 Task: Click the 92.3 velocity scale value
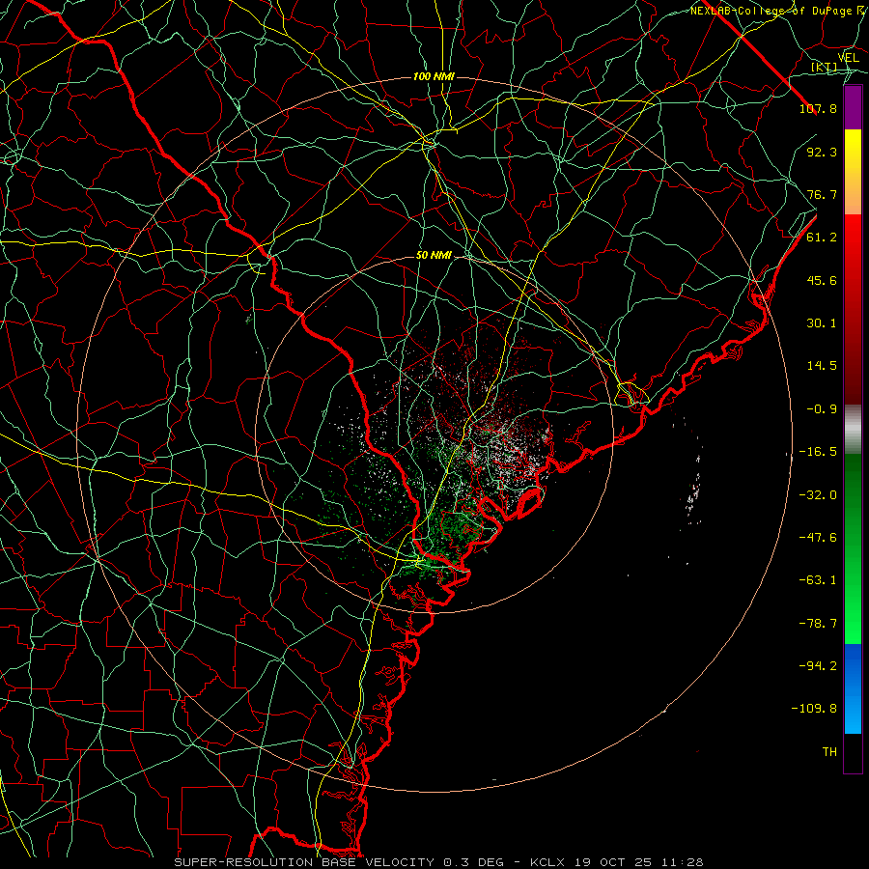tap(822, 152)
